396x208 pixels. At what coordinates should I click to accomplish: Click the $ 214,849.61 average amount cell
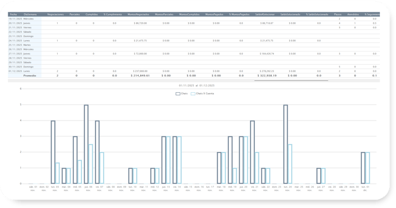(140, 75)
